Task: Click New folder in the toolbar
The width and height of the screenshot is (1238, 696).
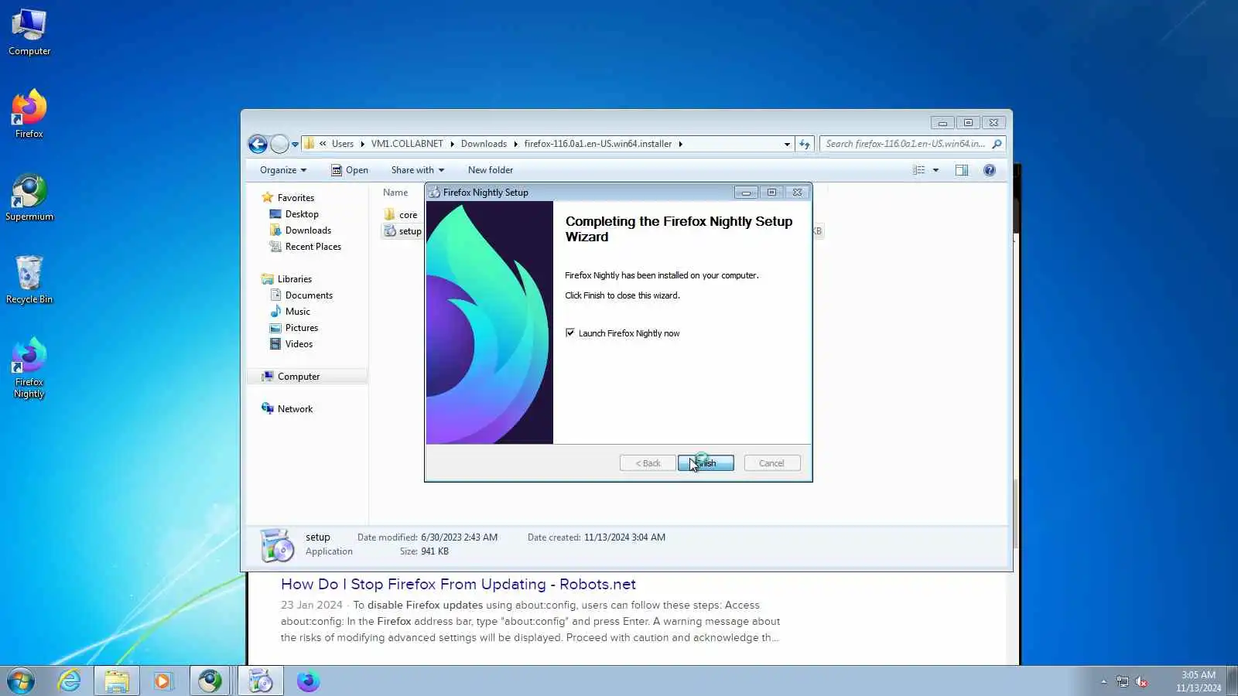Action: [x=491, y=170]
